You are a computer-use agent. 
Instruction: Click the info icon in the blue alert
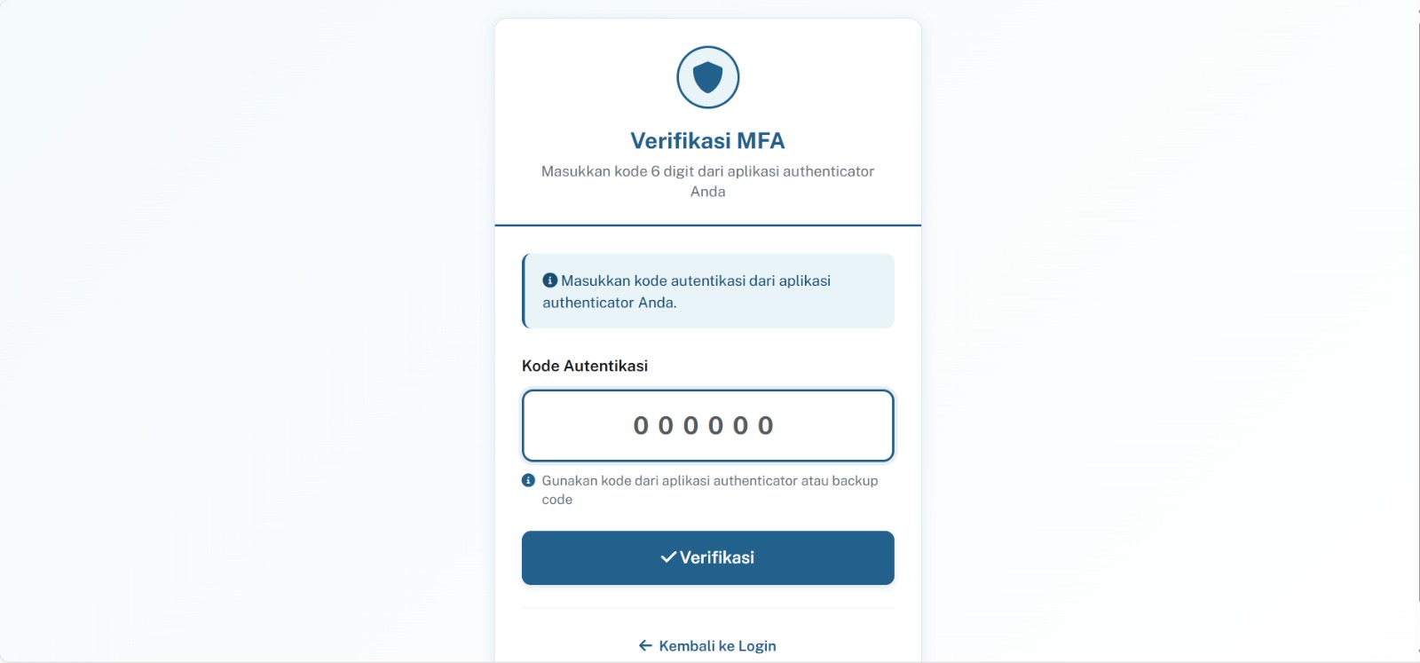[x=550, y=280]
